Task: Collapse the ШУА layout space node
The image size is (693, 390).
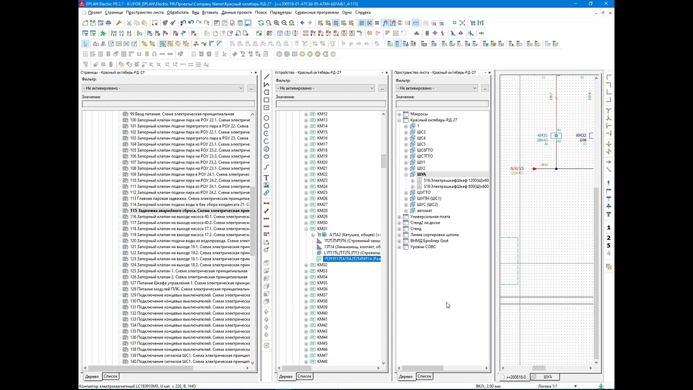Action: click(x=406, y=174)
